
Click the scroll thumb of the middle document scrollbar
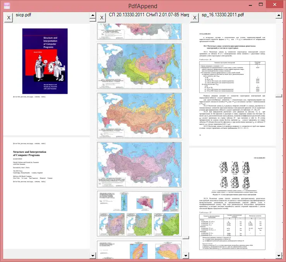click(x=186, y=237)
